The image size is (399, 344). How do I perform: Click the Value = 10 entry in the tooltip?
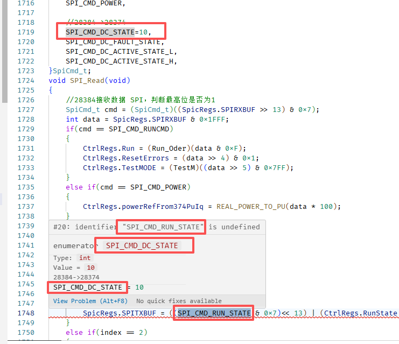click(74, 268)
